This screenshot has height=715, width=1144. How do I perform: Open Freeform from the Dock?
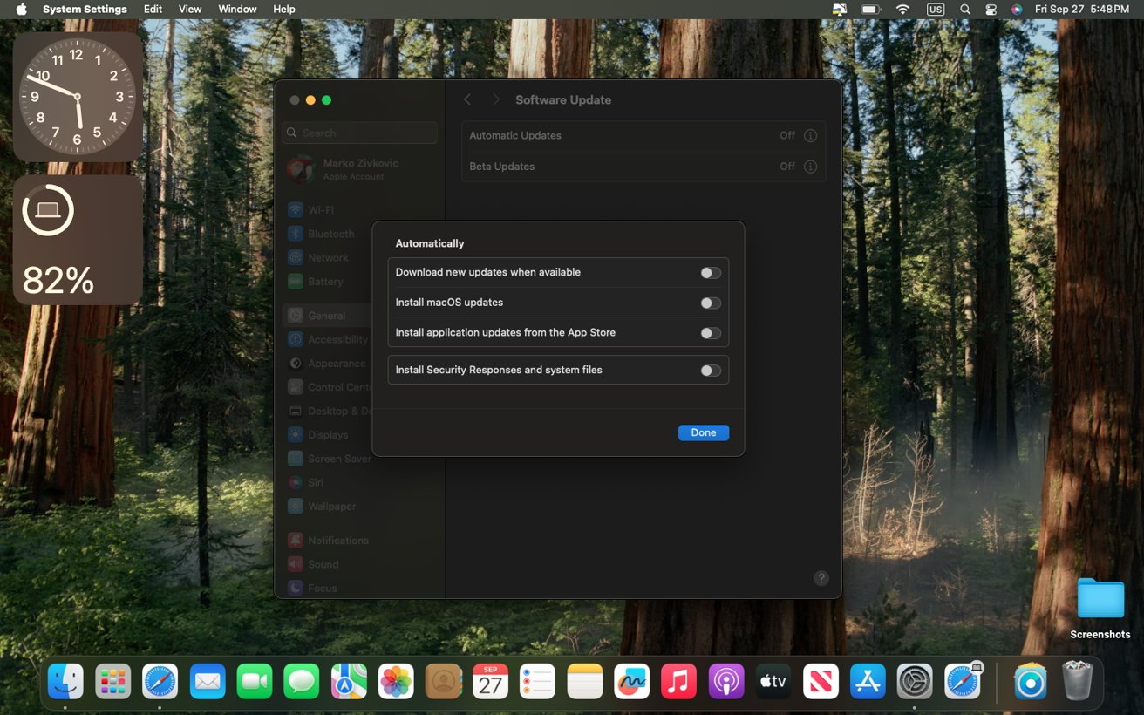point(631,681)
